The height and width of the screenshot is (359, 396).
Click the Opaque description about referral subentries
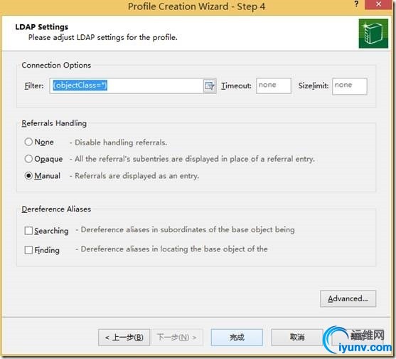(x=192, y=159)
